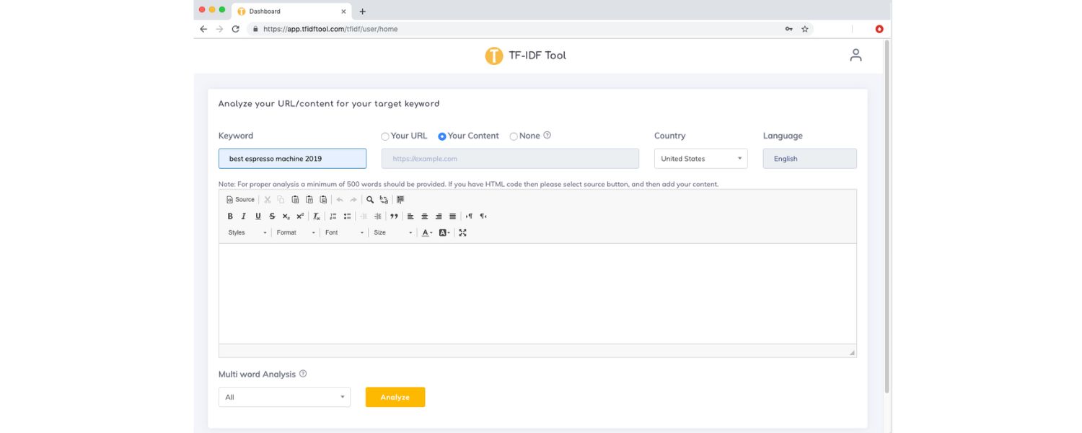Maximize the editor with fullscreen icon
The image size is (1082, 433).
(462, 232)
